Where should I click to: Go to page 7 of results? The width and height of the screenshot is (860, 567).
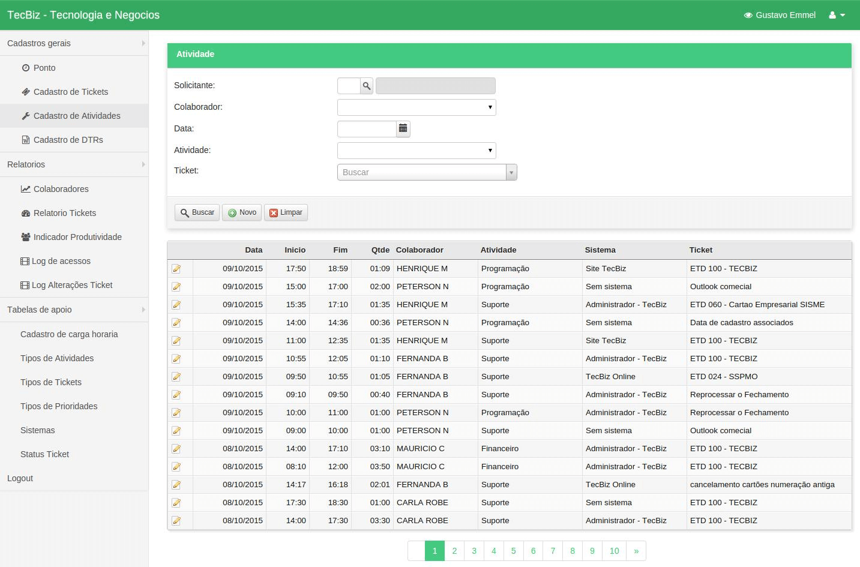pyautogui.click(x=553, y=551)
